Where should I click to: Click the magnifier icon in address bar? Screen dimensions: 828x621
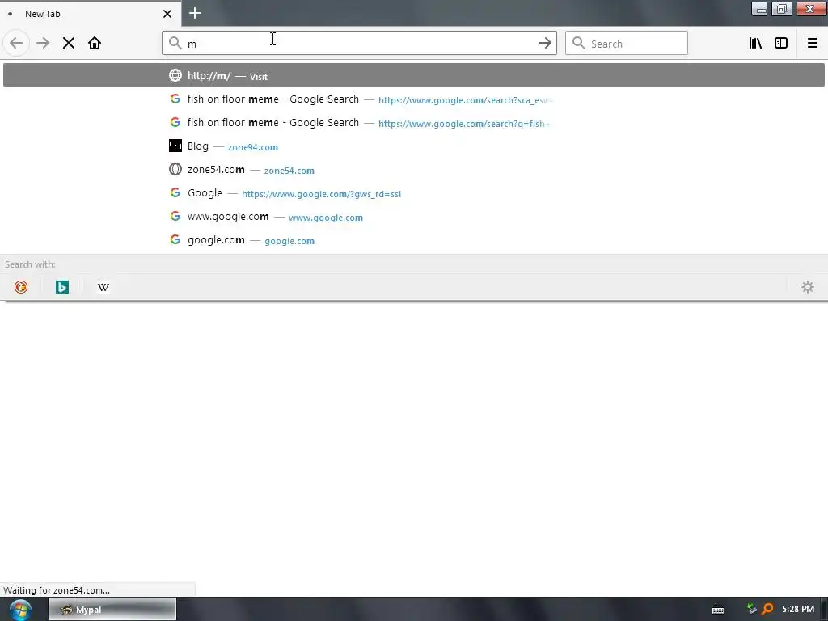tap(175, 43)
